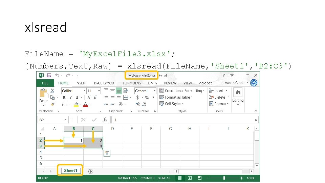Toggle Underline formatting
Screen dimensions: 325x183
click(x=77, y=98)
